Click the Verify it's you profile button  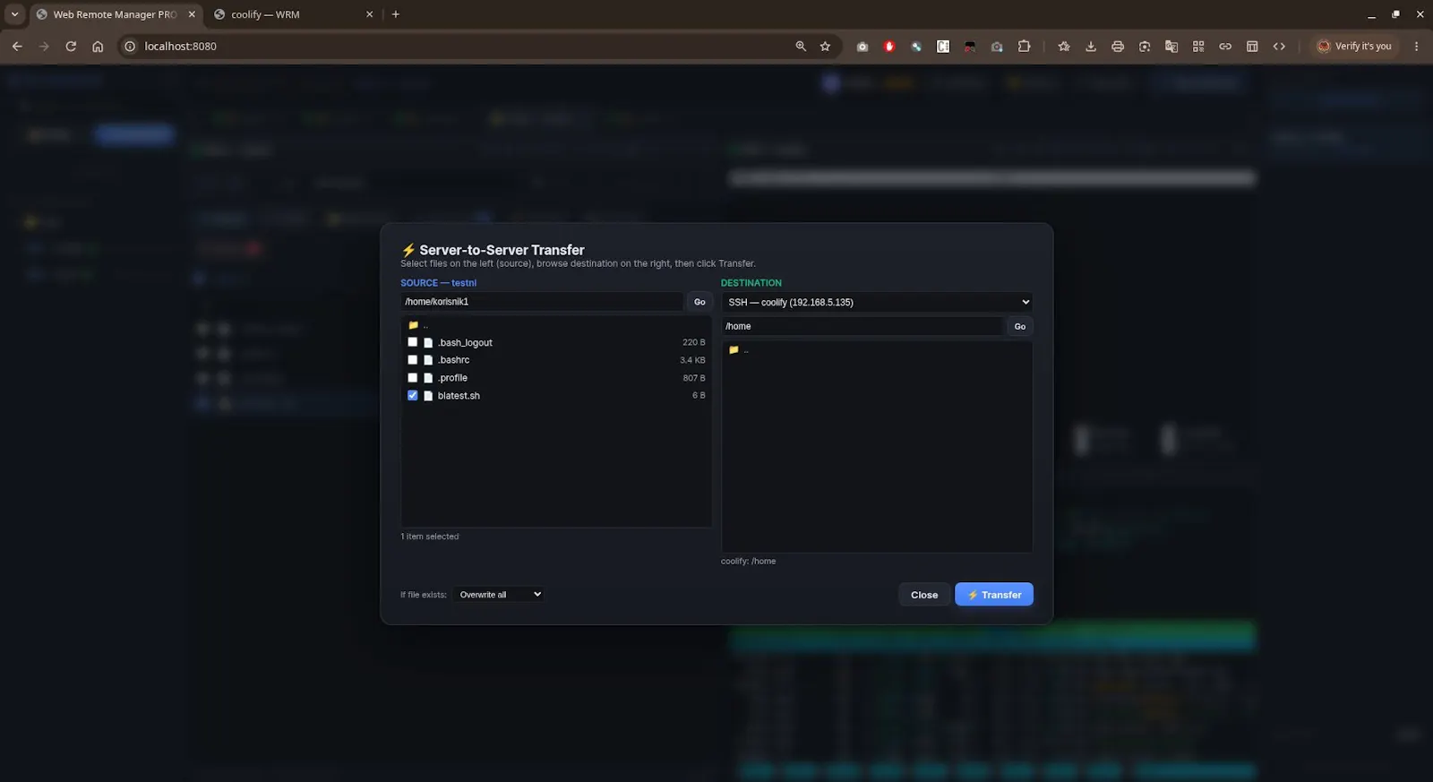coord(1354,47)
